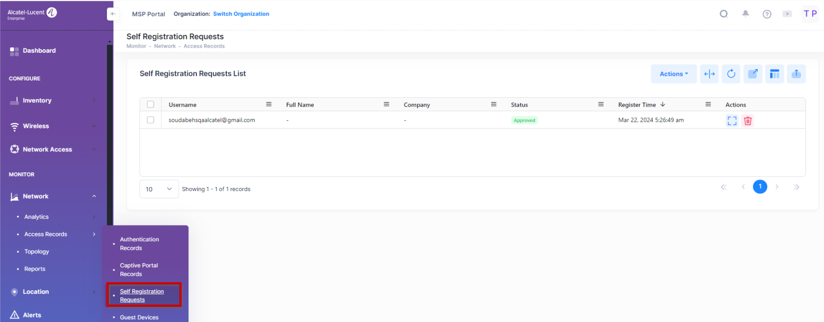Select all rows with the header checkbox

(151, 105)
